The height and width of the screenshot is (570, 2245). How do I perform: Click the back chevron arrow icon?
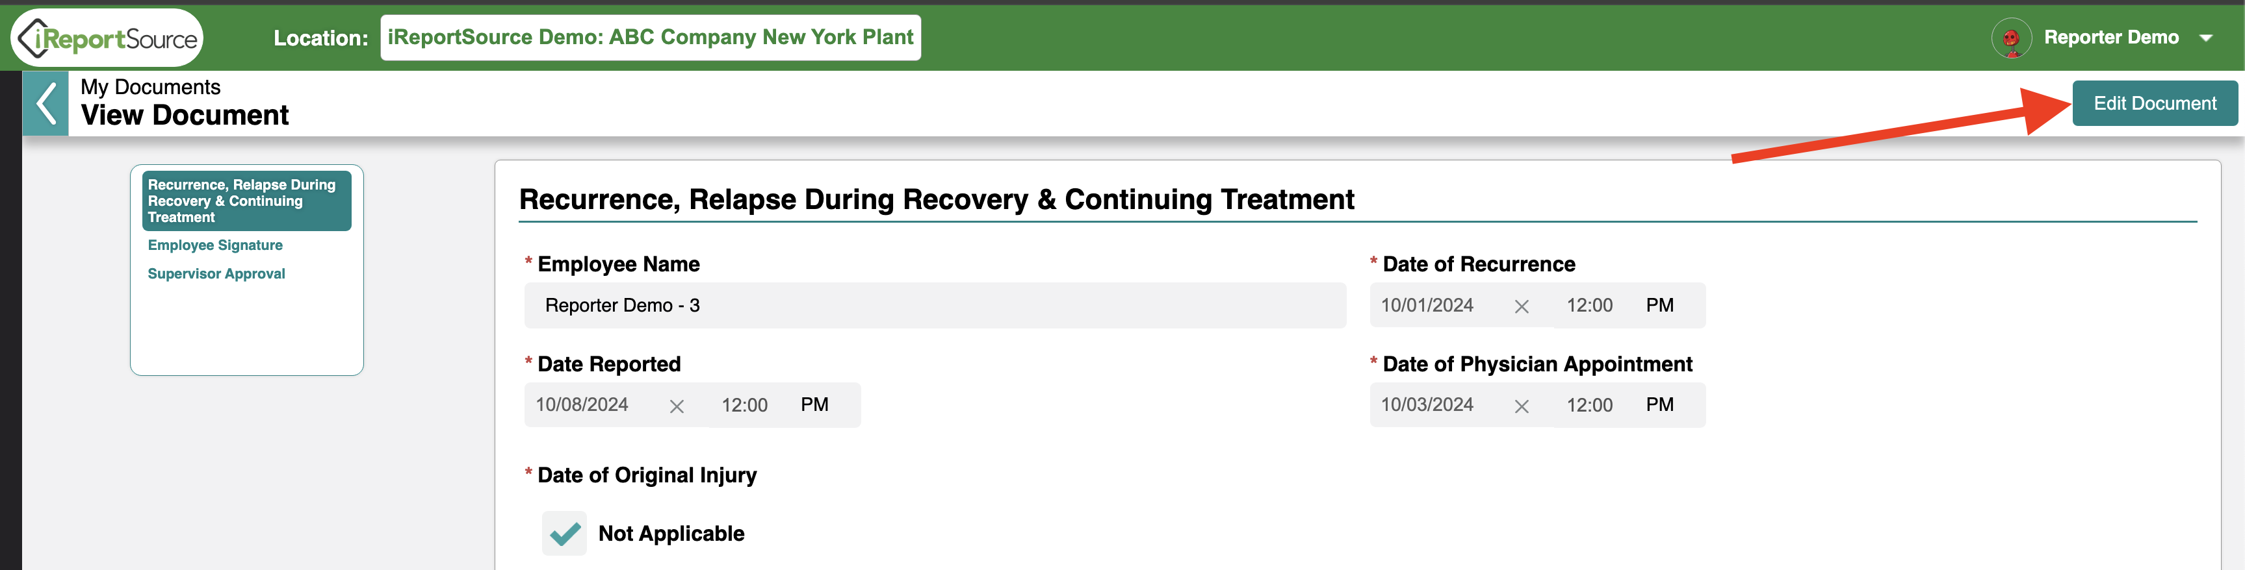(x=45, y=104)
